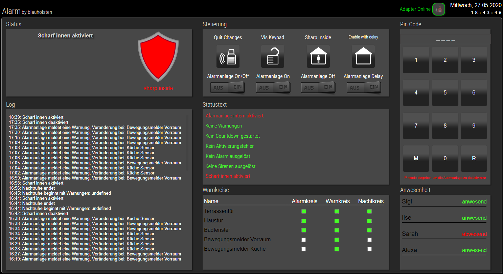This screenshot has height=274, width=503.
Task: Toggle Badfenster Warnkreis checkbox
Action: [337, 230]
